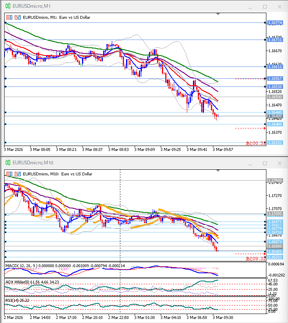Close the EURUSDmicro,M10 chart window
The height and width of the screenshot is (323, 288).
[x=279, y=163]
